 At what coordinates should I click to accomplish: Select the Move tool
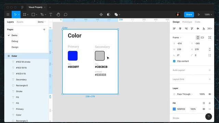tap(15, 14)
